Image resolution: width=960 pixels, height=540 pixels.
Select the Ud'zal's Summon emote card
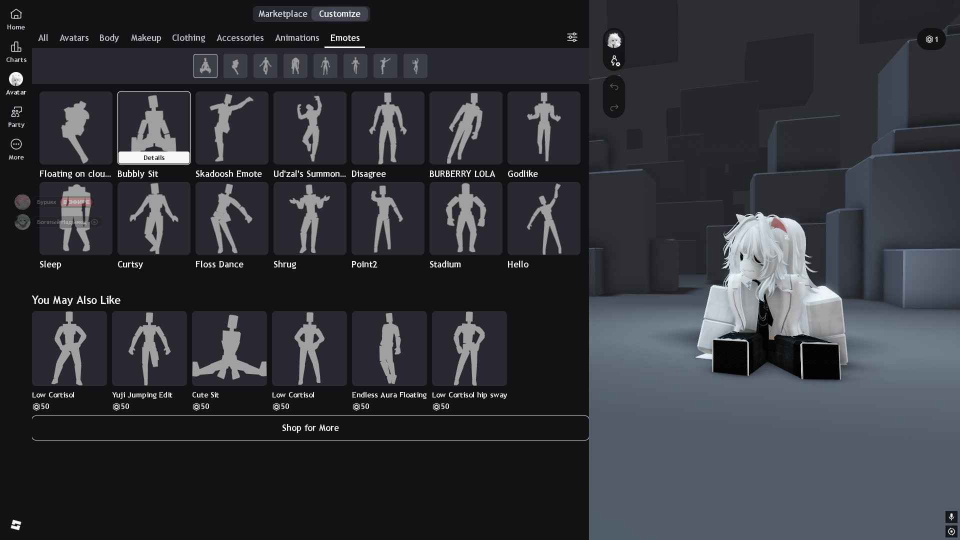click(x=310, y=128)
